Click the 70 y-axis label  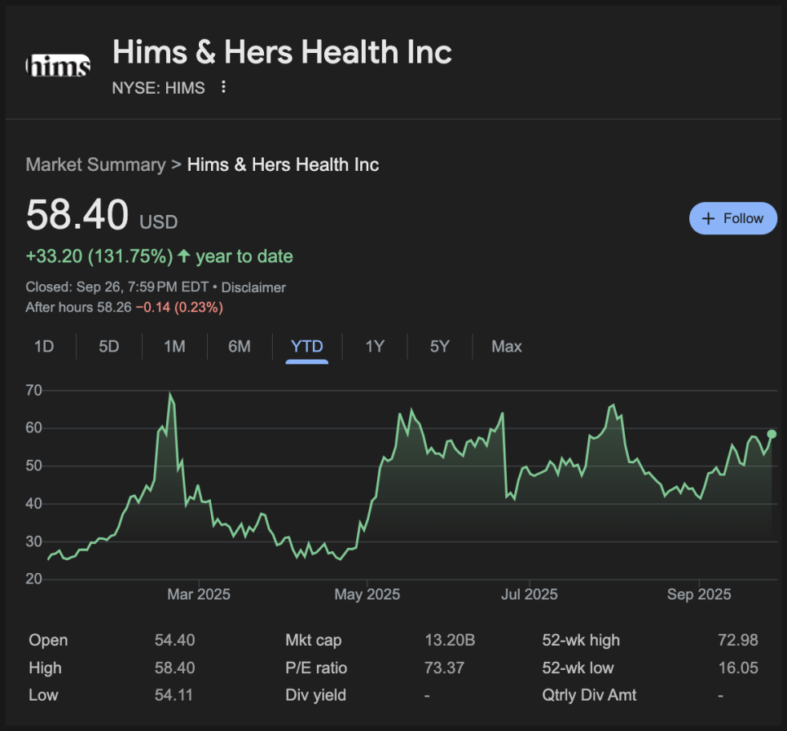click(x=34, y=391)
